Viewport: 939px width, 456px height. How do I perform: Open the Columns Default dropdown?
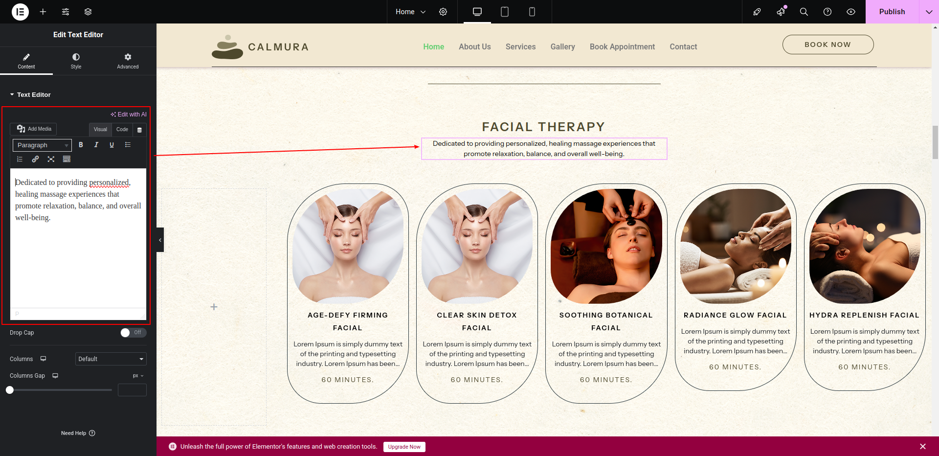click(x=111, y=359)
